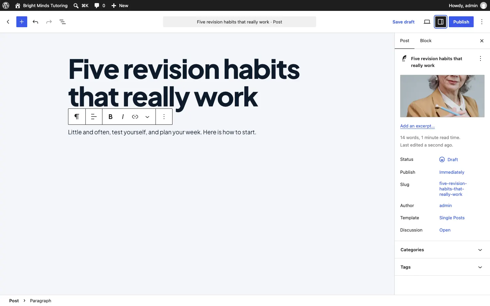Publish the post

461,22
